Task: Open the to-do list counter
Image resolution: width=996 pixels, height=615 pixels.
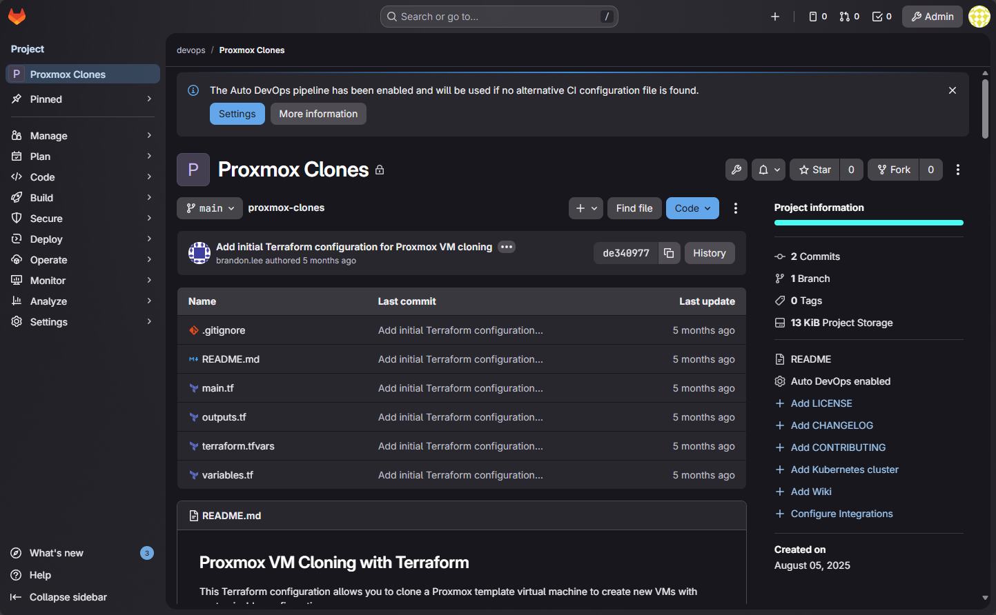Action: click(x=882, y=17)
